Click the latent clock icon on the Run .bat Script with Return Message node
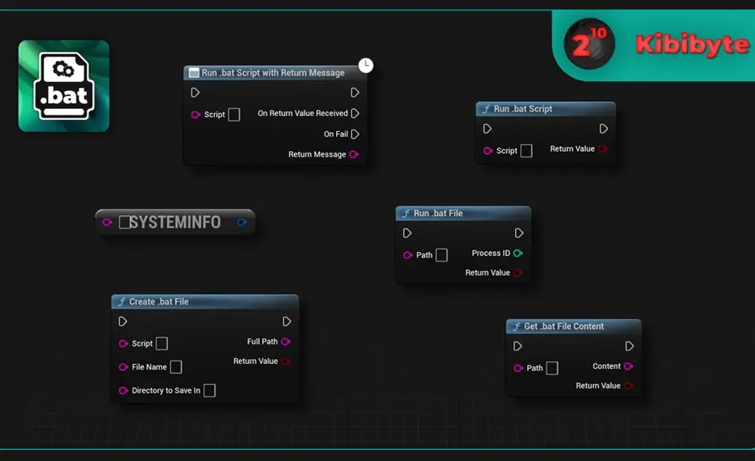 pyautogui.click(x=366, y=65)
